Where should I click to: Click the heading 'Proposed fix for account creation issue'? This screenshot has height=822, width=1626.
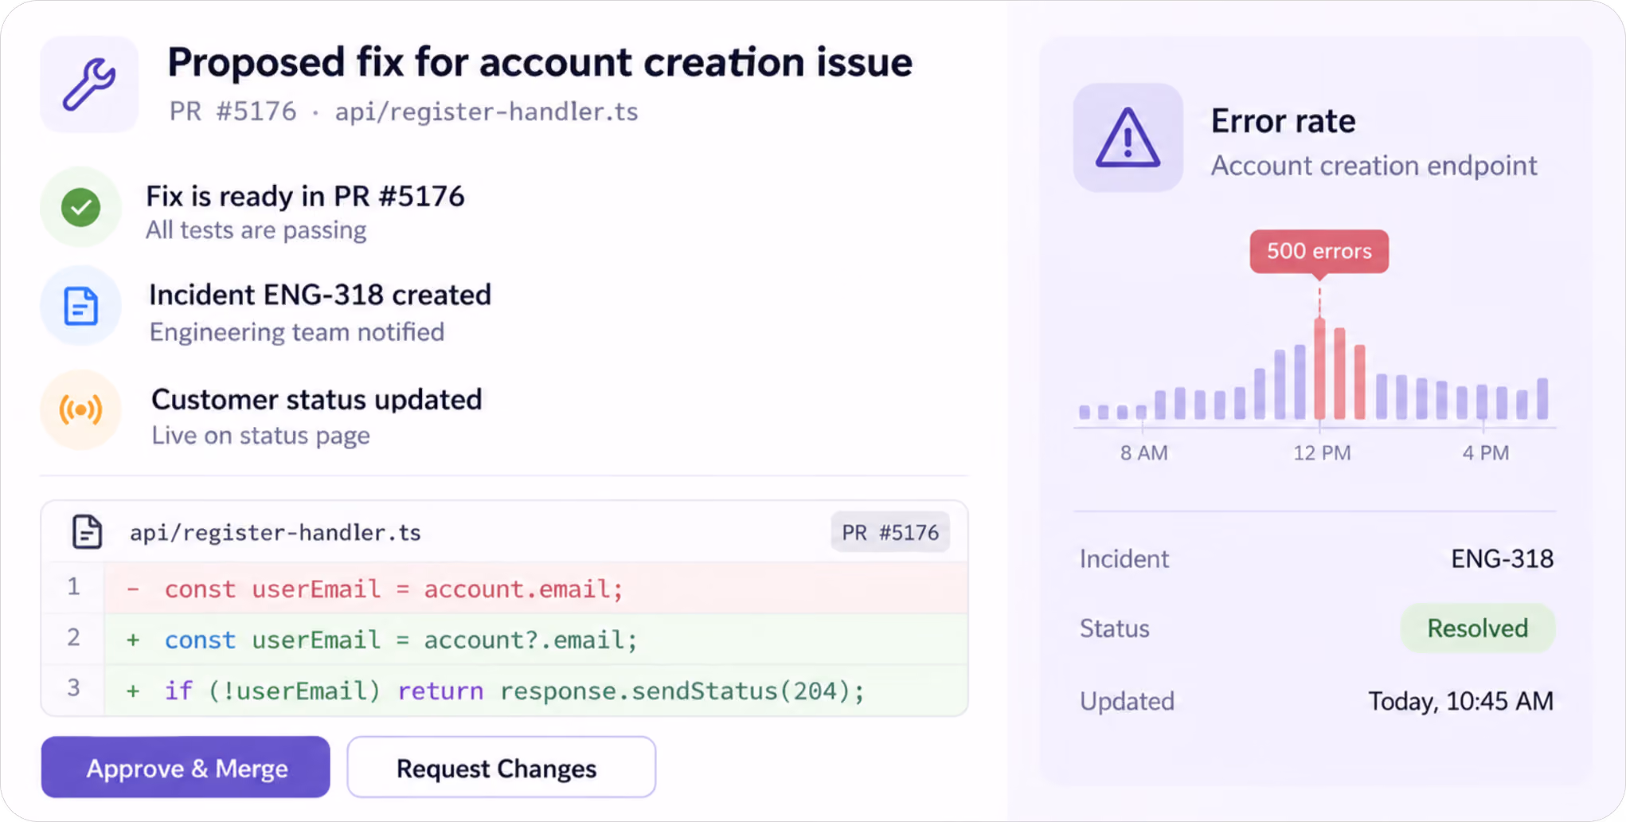[540, 63]
